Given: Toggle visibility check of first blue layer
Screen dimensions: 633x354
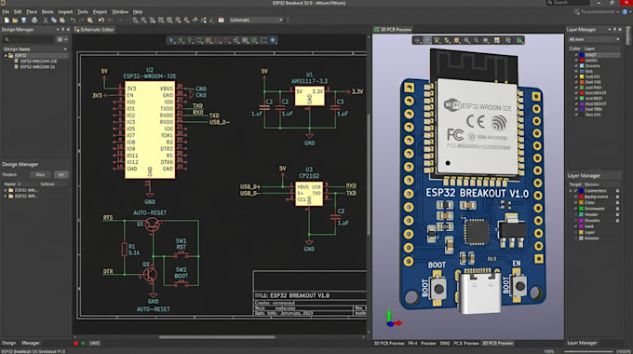Looking at the screenshot, I should click(576, 55).
